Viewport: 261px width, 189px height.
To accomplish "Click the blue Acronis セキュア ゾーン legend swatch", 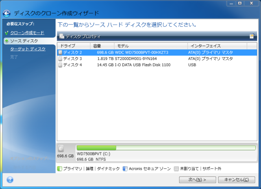I will (x=125, y=169).
